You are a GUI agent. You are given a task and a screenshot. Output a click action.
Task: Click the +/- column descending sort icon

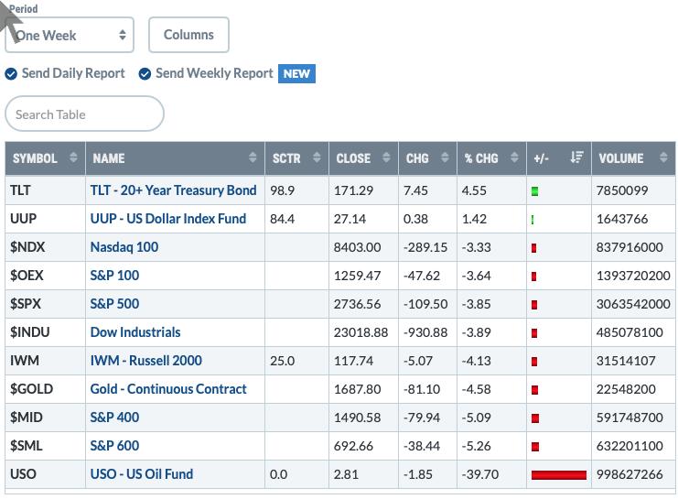[x=576, y=157]
